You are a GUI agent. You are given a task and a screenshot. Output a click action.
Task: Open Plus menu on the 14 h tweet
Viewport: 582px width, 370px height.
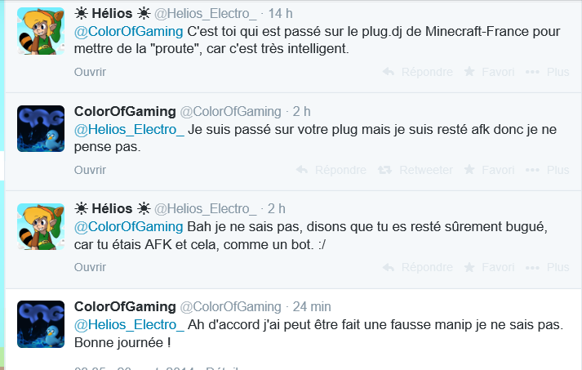tap(549, 72)
